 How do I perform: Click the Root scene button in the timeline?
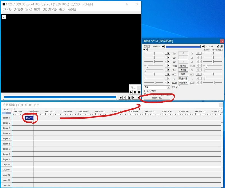pos(6,110)
